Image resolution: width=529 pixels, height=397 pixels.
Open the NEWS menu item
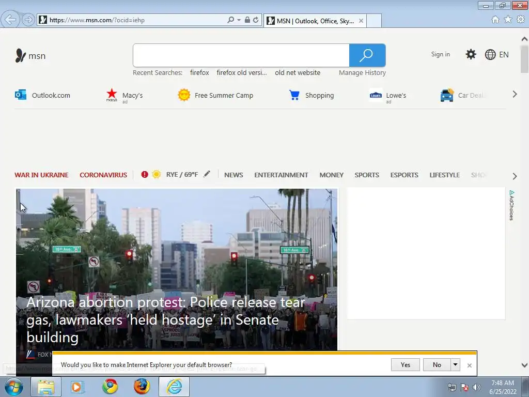pos(234,175)
